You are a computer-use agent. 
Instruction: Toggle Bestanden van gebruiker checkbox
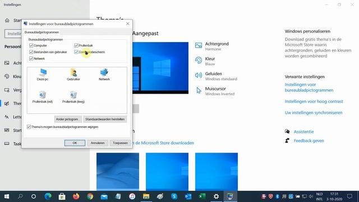click(x=31, y=52)
